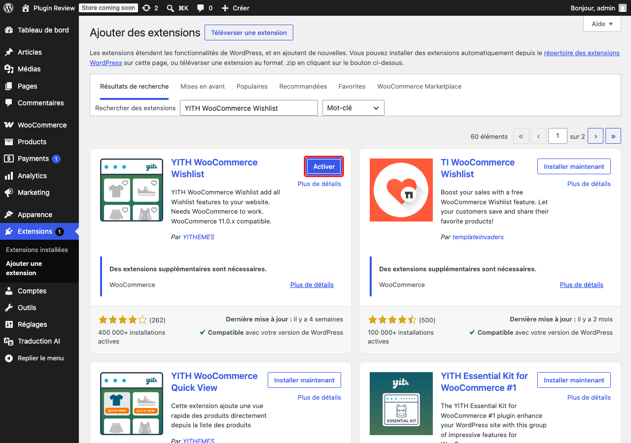The height and width of the screenshot is (443, 631).
Task: Click the Analytics bar chart icon
Action: (x=9, y=176)
